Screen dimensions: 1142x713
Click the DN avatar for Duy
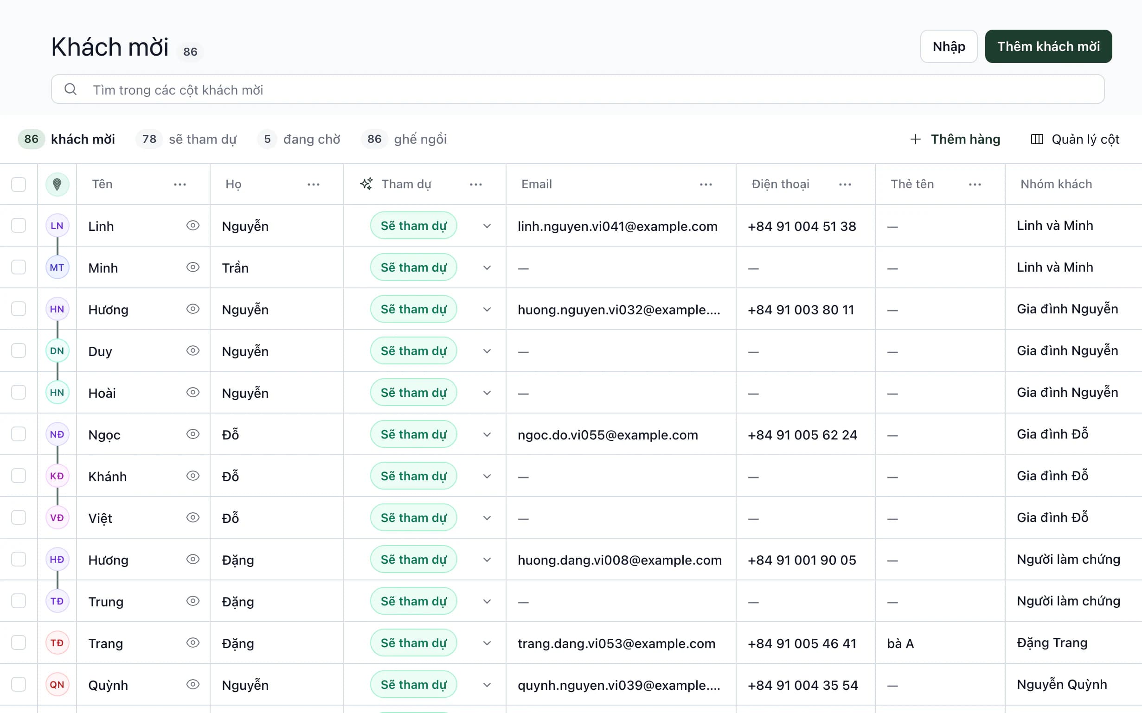point(57,351)
